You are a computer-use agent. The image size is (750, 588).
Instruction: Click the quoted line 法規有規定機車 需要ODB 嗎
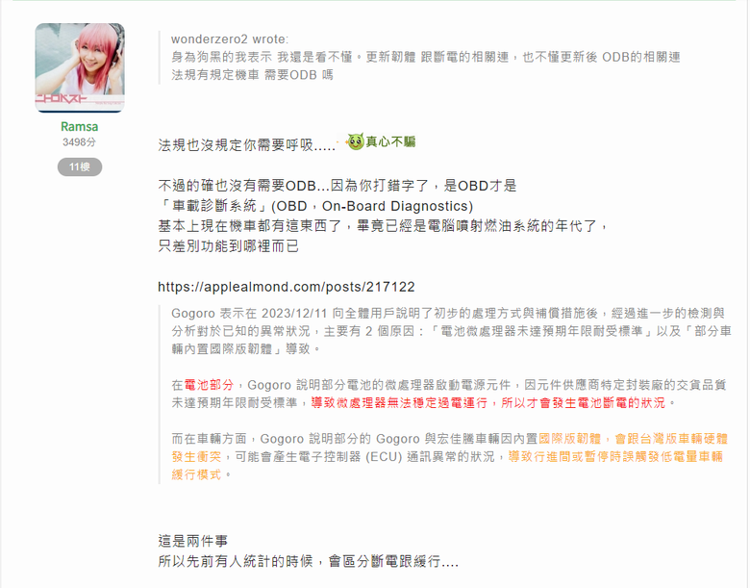click(252, 75)
